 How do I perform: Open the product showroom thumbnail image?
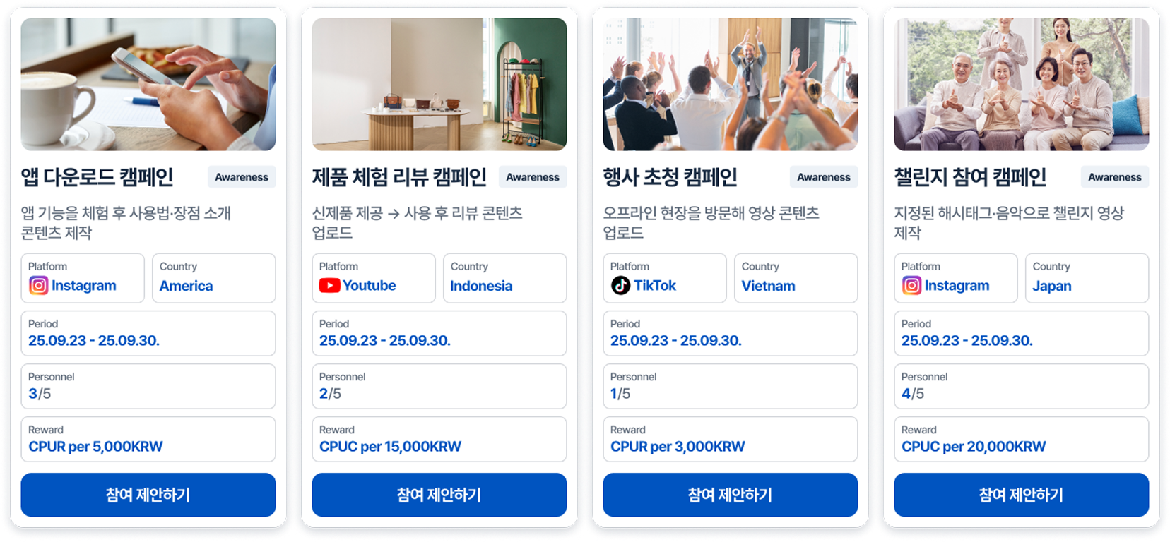tap(439, 84)
